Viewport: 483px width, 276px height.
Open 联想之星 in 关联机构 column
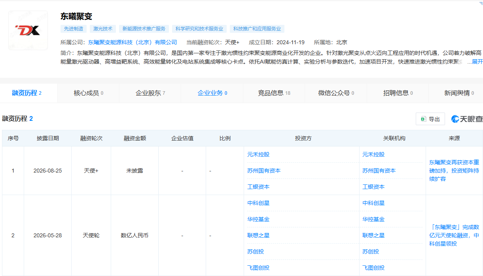(x=373, y=235)
